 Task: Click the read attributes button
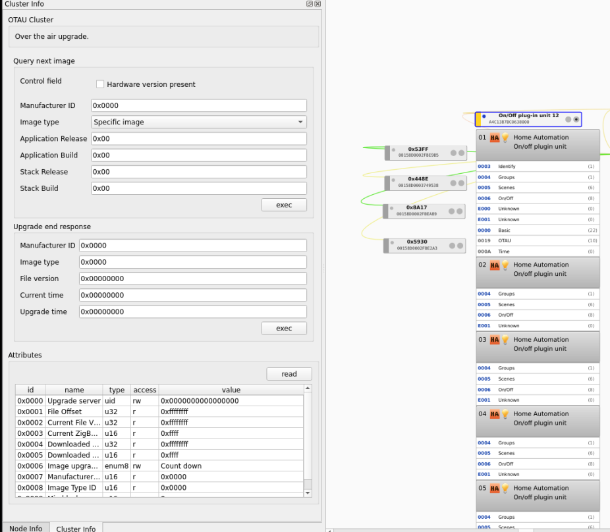coord(289,374)
